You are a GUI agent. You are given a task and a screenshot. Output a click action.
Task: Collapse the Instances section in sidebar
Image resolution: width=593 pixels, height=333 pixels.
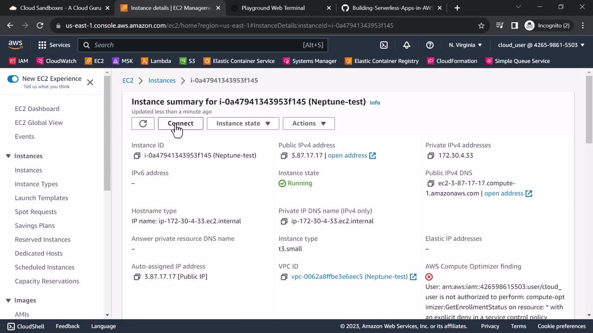coord(8,156)
